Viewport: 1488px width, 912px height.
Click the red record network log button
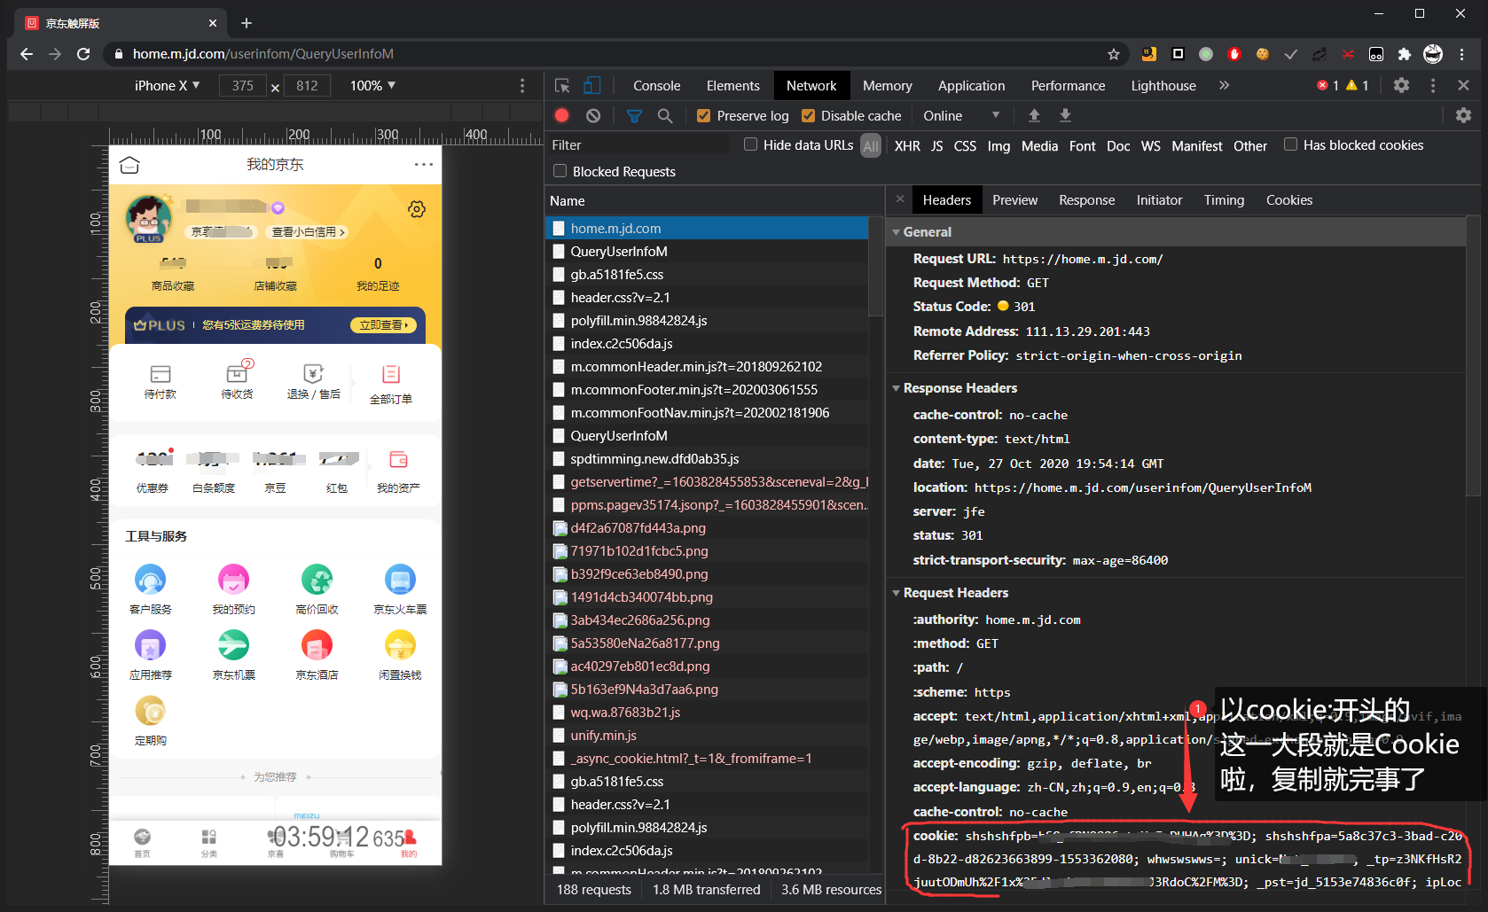pyautogui.click(x=561, y=115)
